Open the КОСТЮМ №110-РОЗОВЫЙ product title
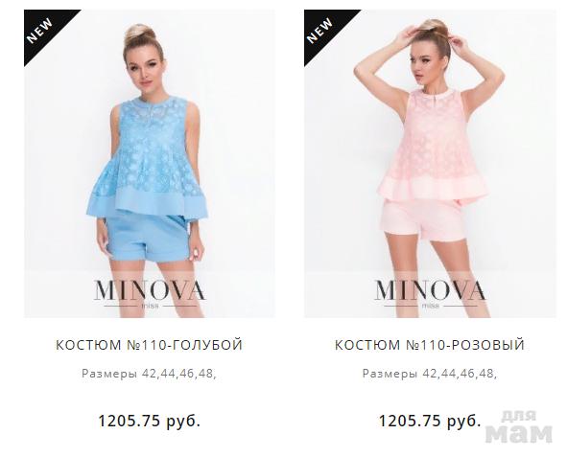The width and height of the screenshot is (567, 457). 430,345
